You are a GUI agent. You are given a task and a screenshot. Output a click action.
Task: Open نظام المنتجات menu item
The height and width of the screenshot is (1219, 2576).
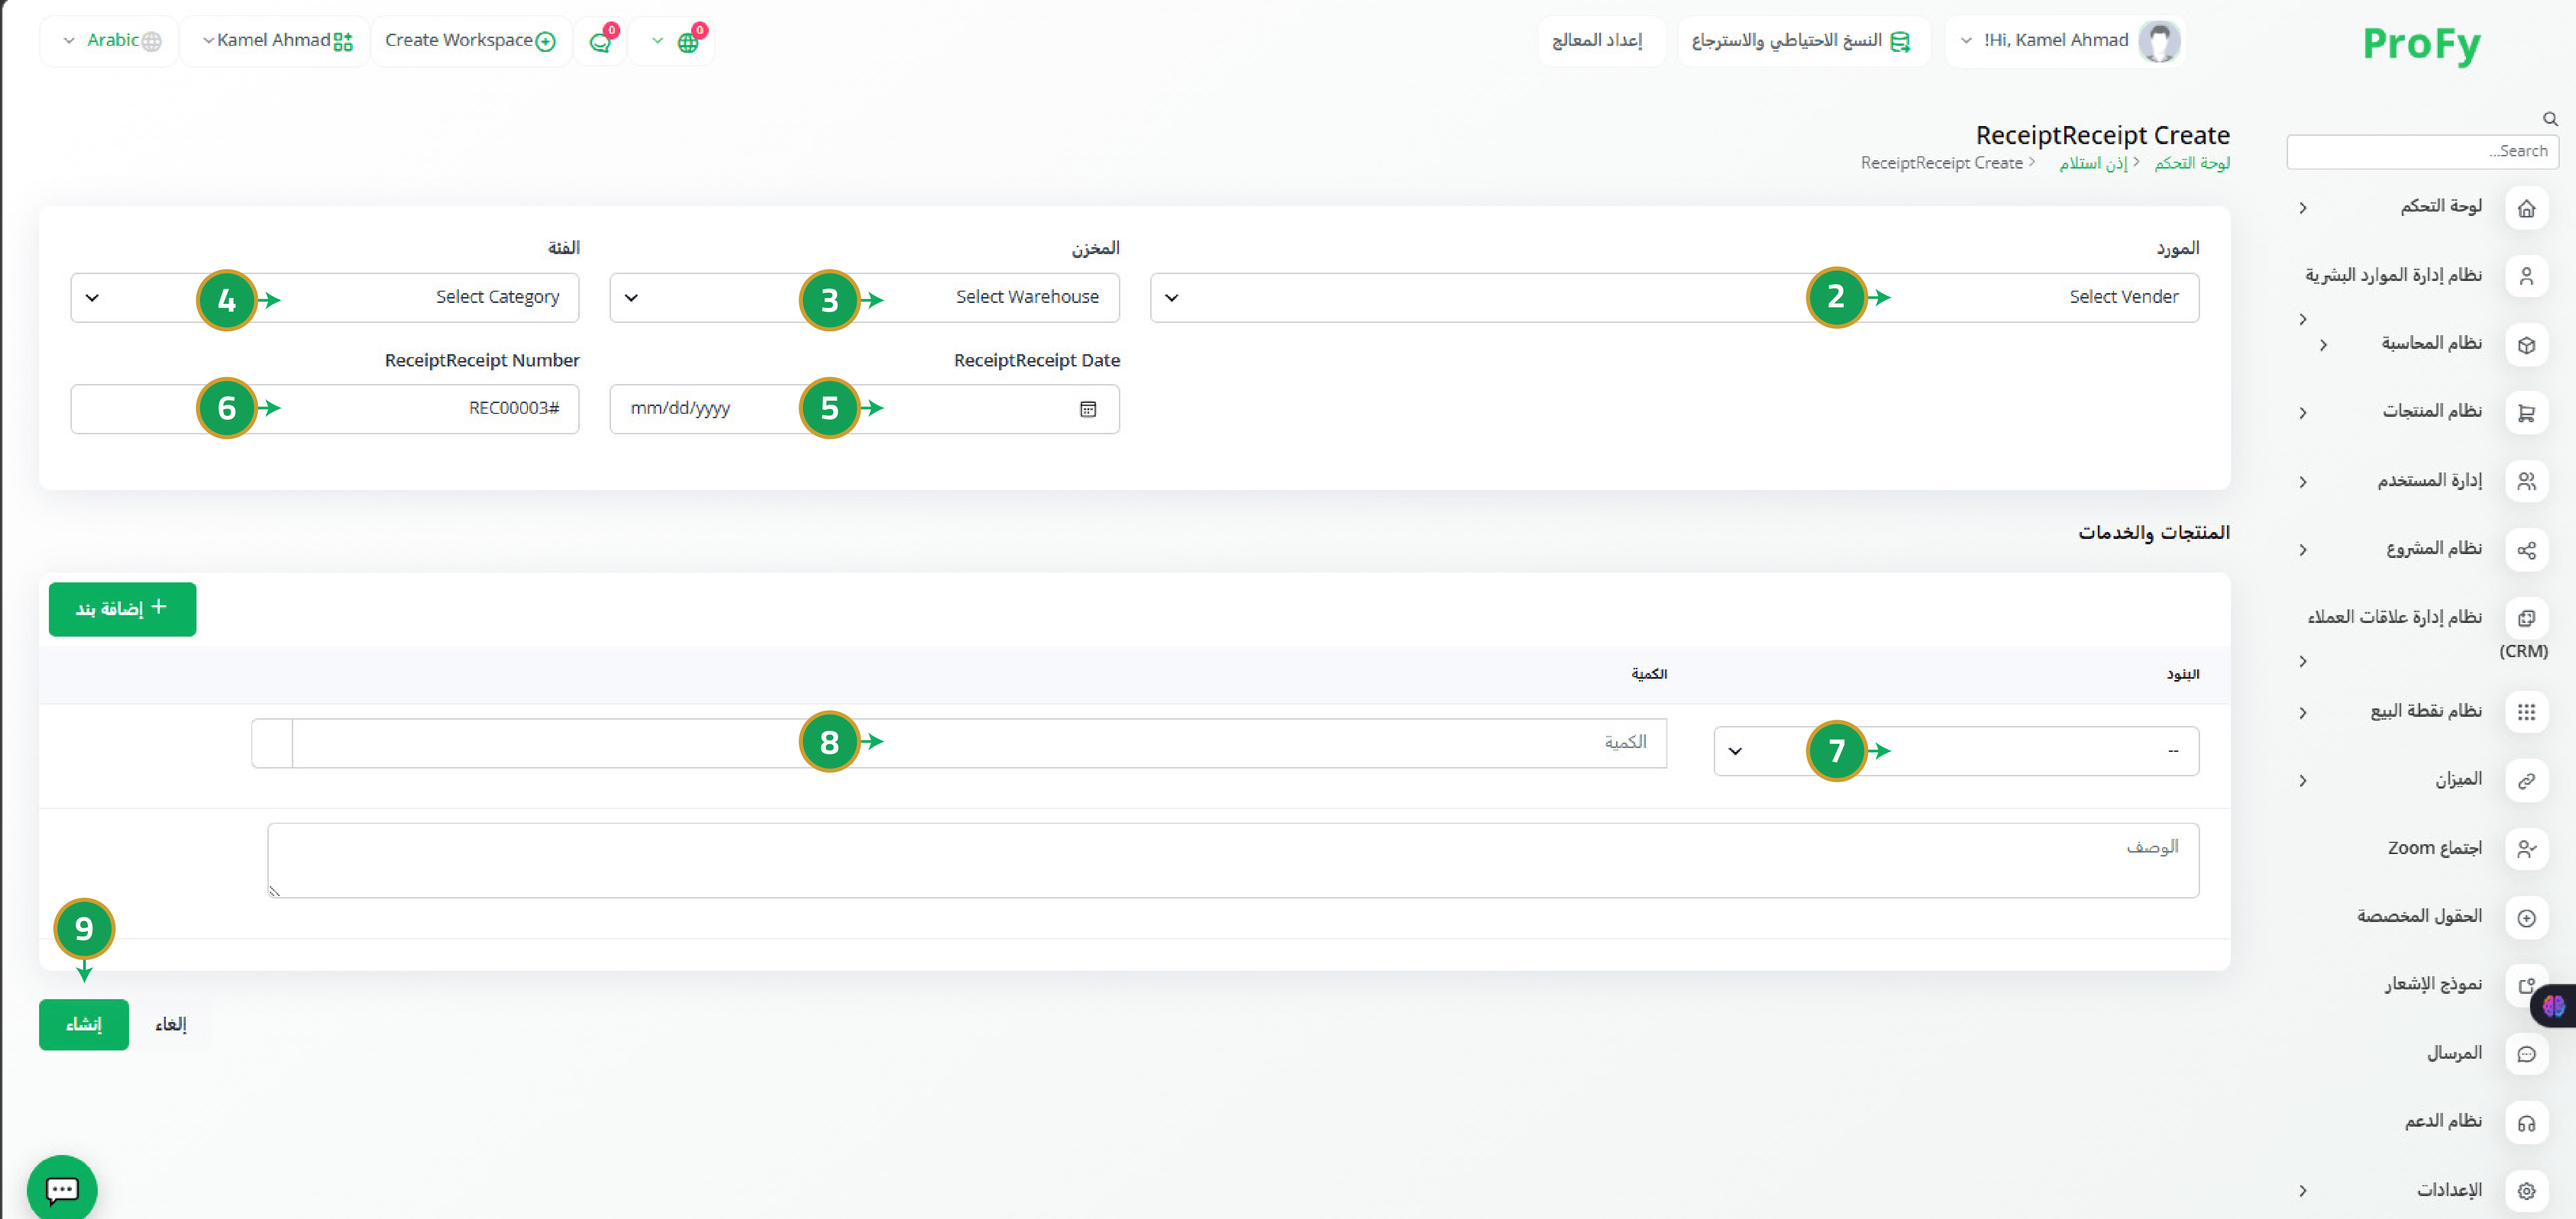(2432, 412)
